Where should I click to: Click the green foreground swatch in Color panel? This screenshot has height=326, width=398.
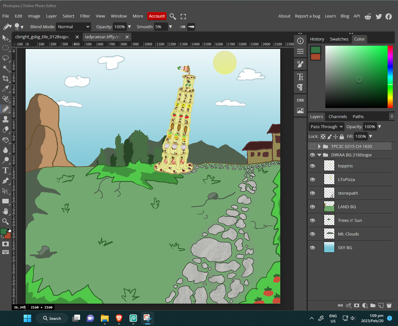pyautogui.click(x=316, y=50)
